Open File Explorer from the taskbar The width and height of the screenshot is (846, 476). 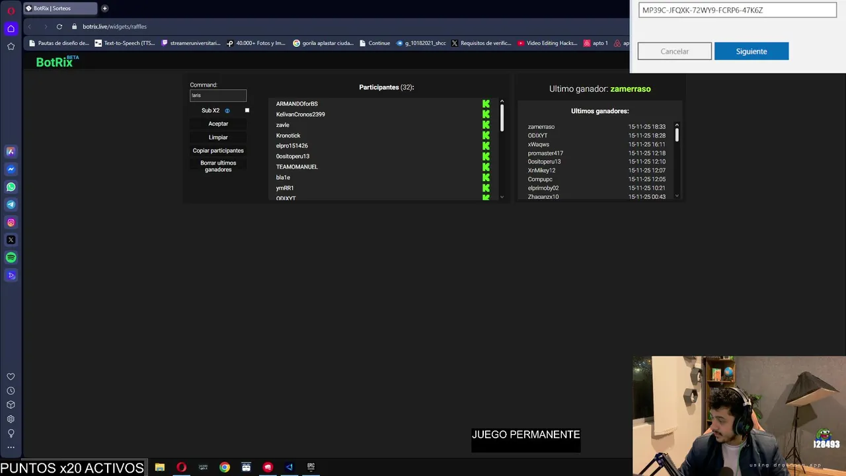pyautogui.click(x=159, y=467)
